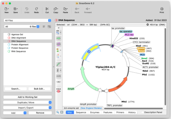Toggle enzyme display in side toolbar
Viewport: 171px width, 119px height.
58,32
